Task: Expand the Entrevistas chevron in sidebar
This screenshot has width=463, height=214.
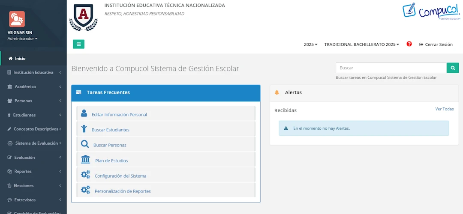Action: [60, 200]
